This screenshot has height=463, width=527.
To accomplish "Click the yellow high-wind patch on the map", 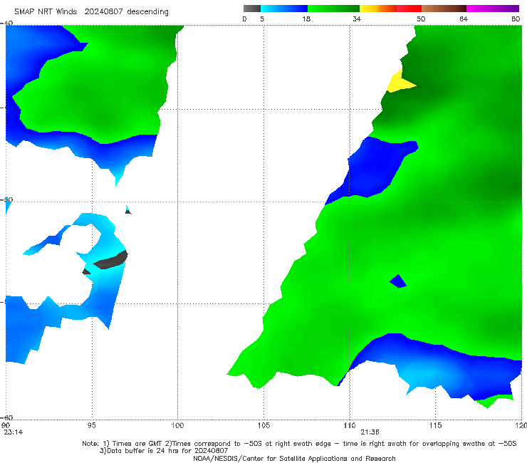I will (x=400, y=83).
